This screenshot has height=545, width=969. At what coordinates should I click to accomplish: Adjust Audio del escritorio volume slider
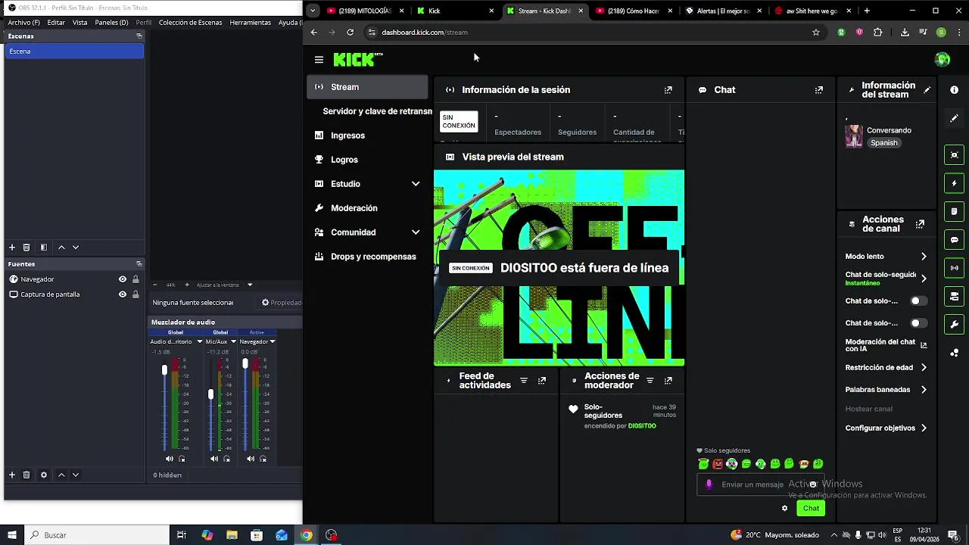[164, 370]
